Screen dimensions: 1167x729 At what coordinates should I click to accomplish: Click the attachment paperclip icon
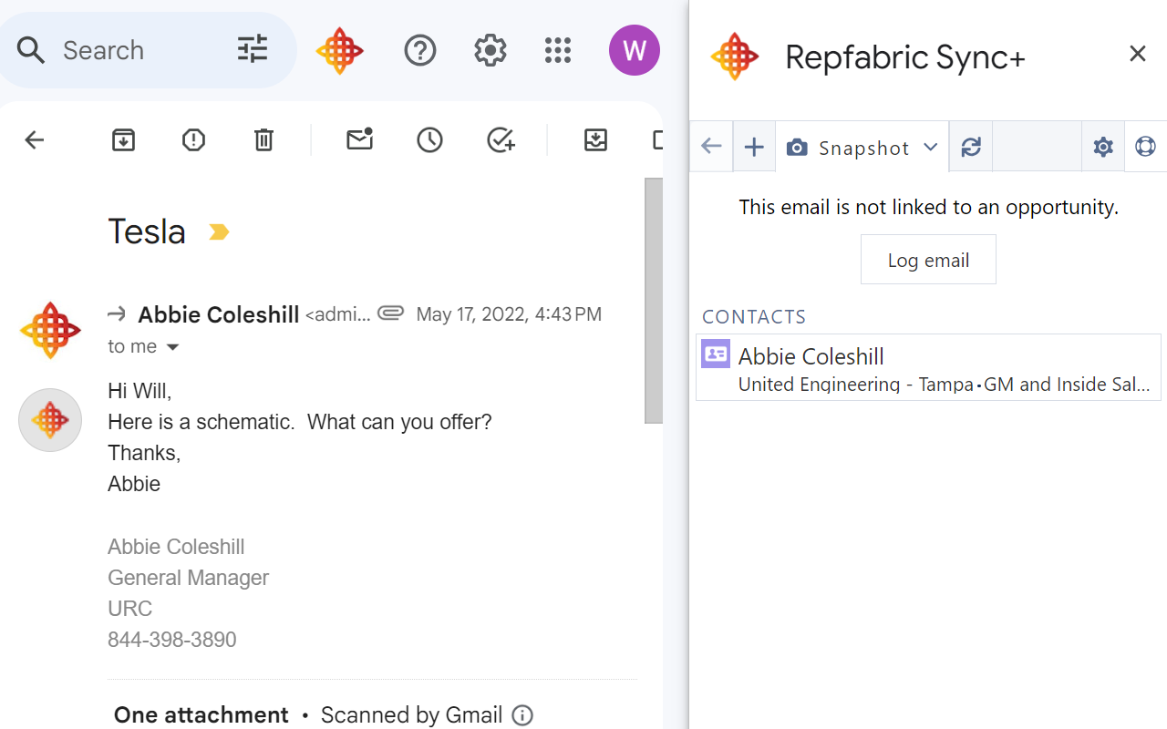[x=391, y=313]
